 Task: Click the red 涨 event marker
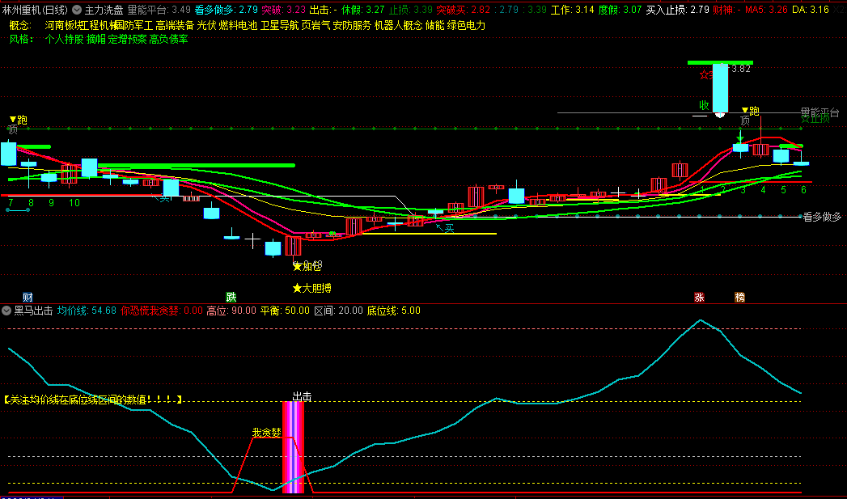[x=699, y=297]
